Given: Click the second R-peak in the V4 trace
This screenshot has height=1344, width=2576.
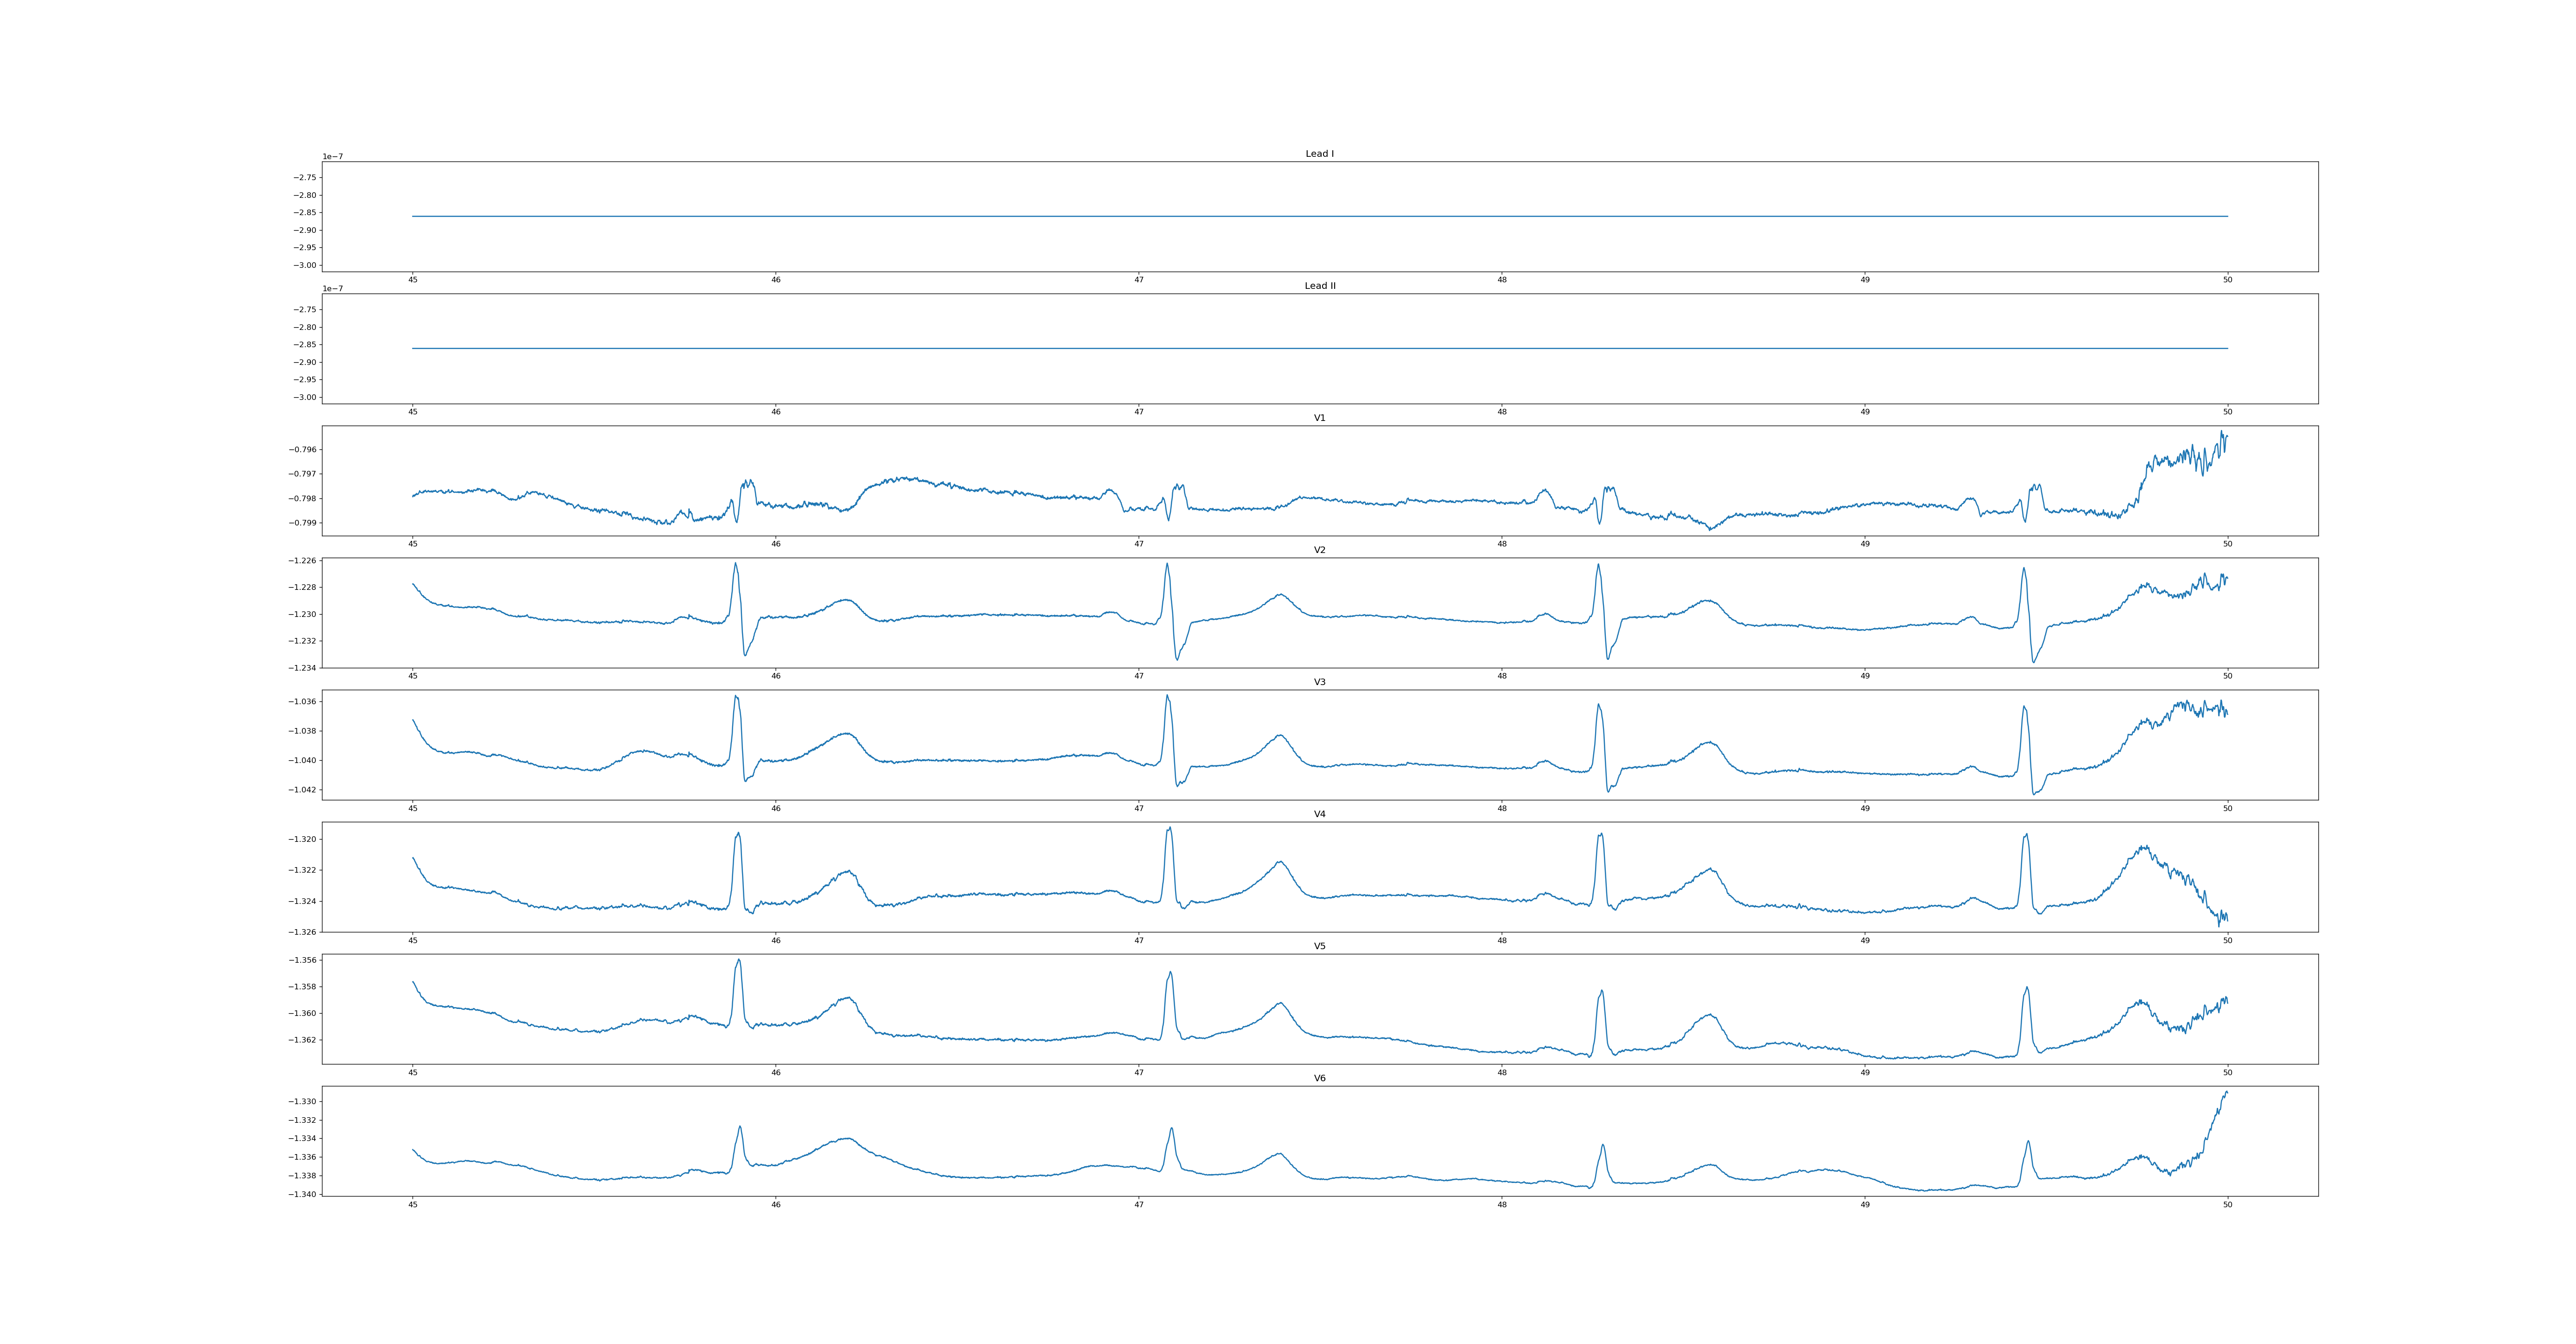Looking at the screenshot, I should (1169, 829).
